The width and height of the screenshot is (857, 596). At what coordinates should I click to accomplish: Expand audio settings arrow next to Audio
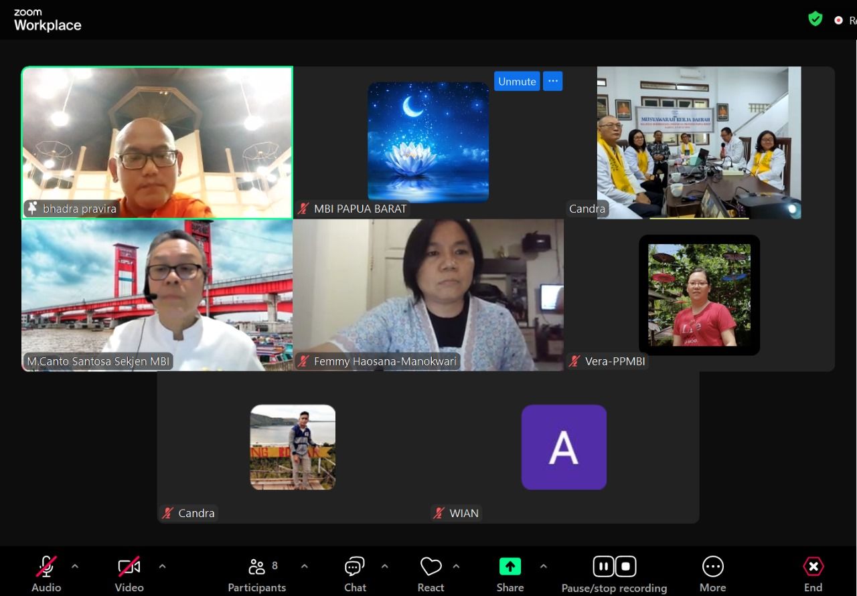75,567
